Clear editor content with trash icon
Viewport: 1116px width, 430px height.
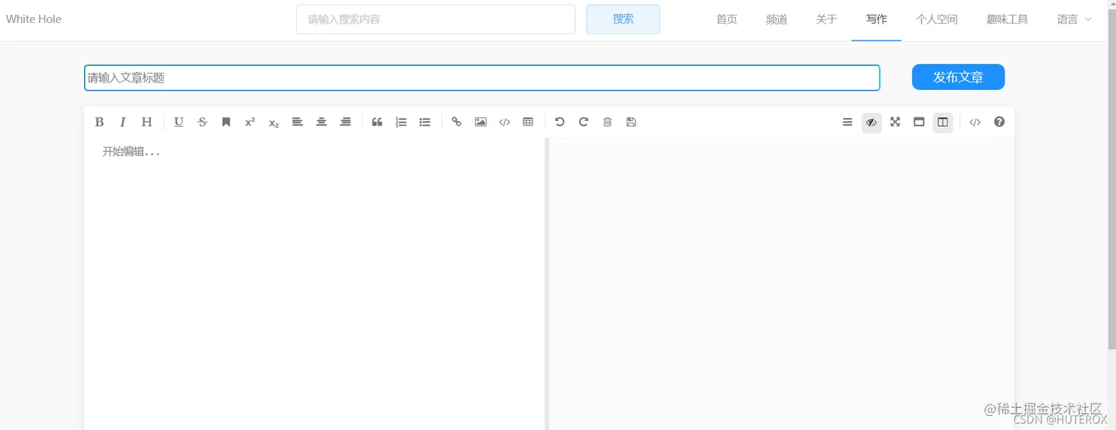tap(607, 122)
